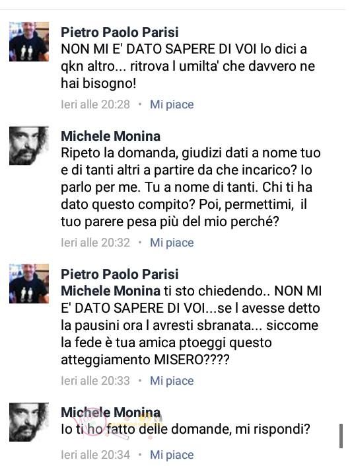Open Michele Monina's avatar on 20:32 comment
Viewport: 350px width, 476px height.
point(29,145)
